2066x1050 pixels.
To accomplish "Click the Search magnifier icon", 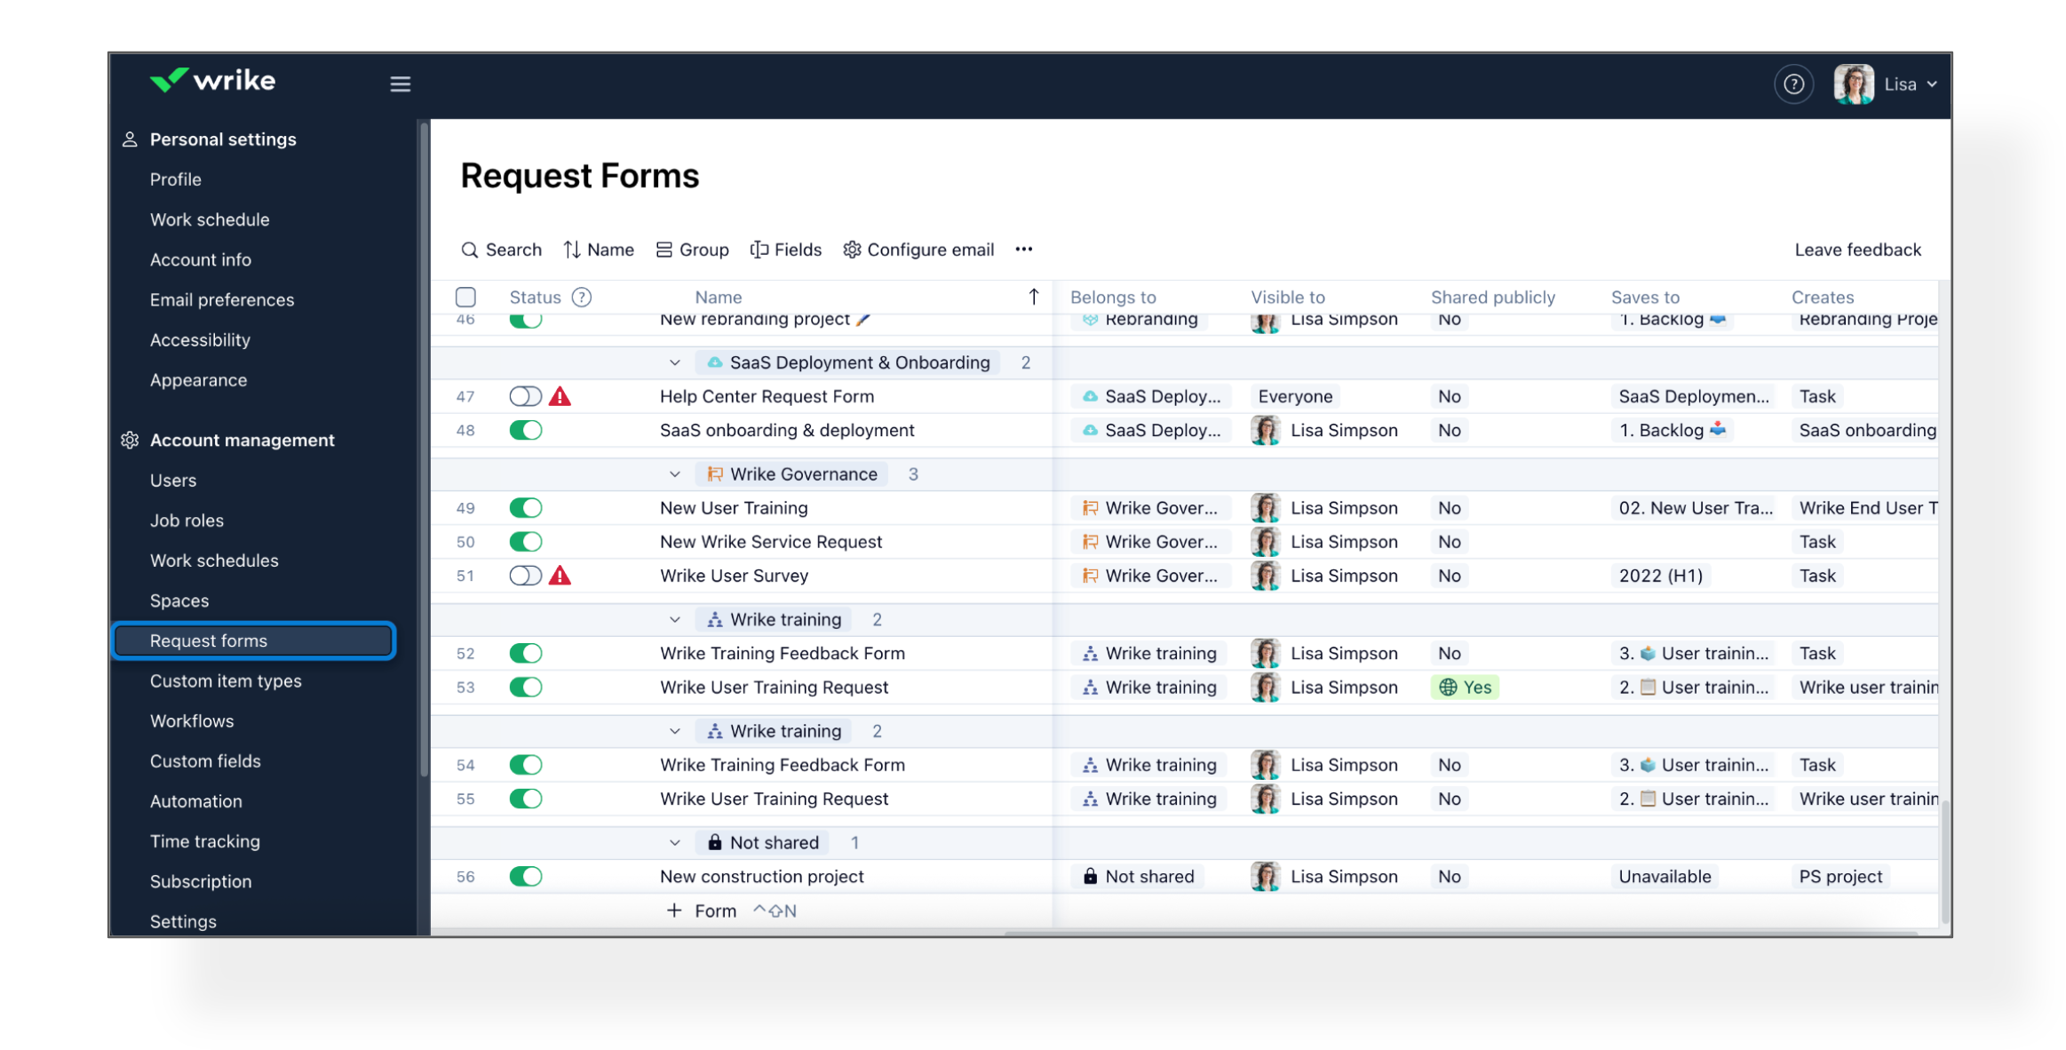I will pos(469,250).
